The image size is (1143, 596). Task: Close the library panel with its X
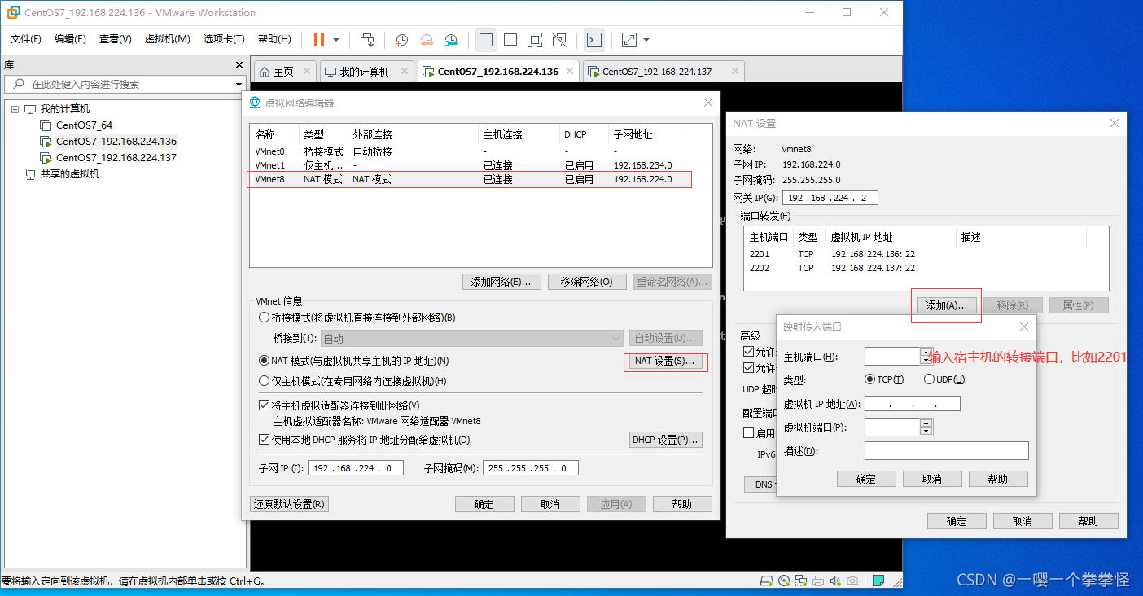pyautogui.click(x=239, y=64)
